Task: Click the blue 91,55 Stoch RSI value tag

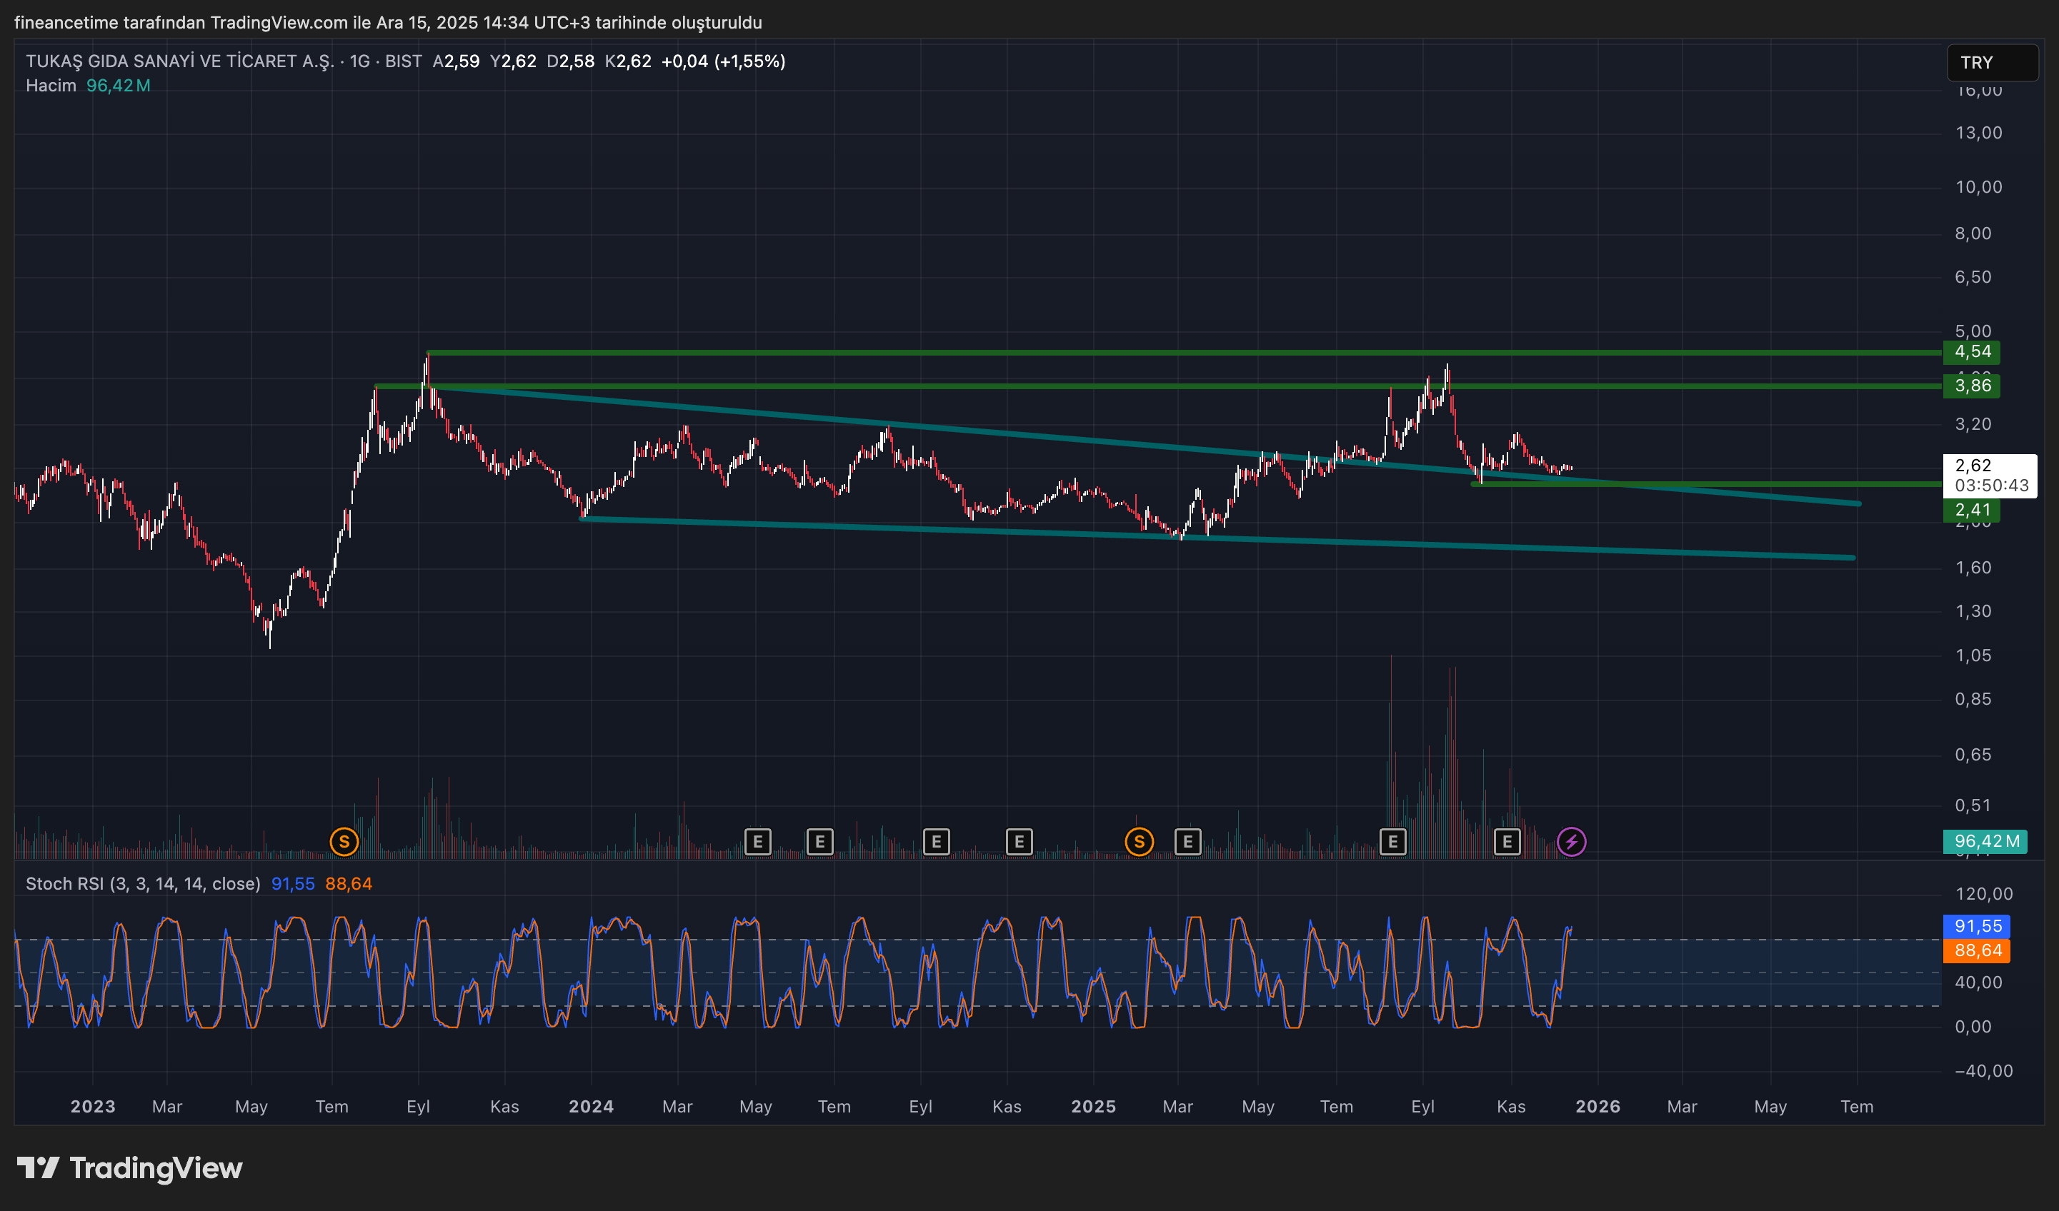Action: [1976, 926]
